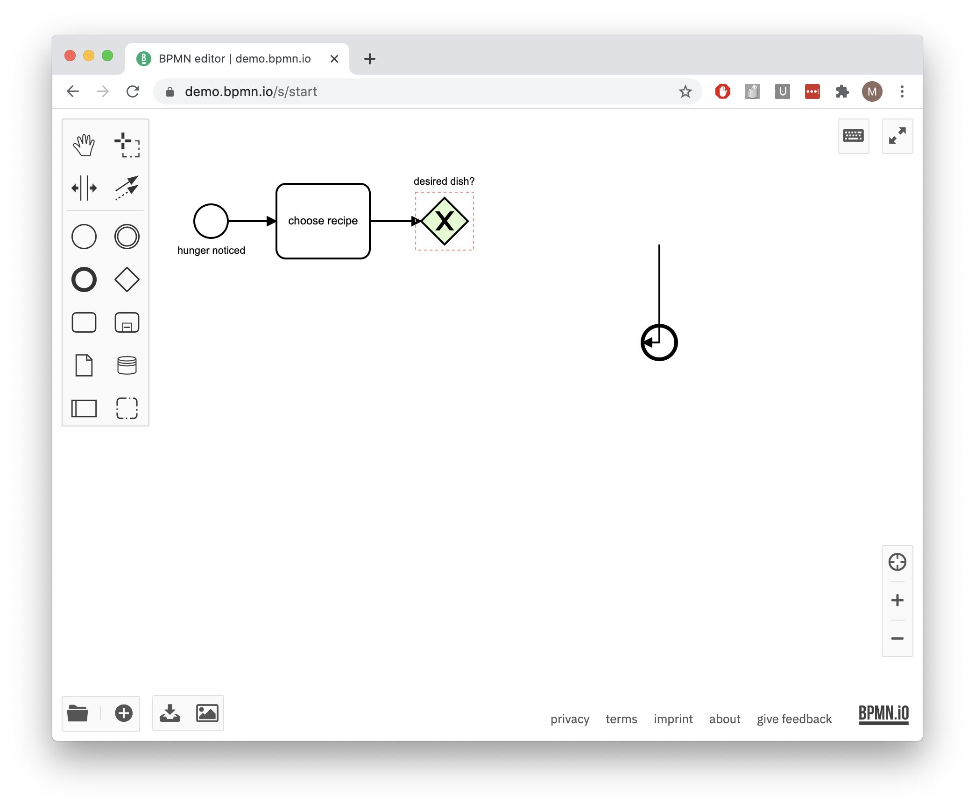Image resolution: width=975 pixels, height=810 pixels.
Task: Open the give feedback link
Action: [794, 719]
